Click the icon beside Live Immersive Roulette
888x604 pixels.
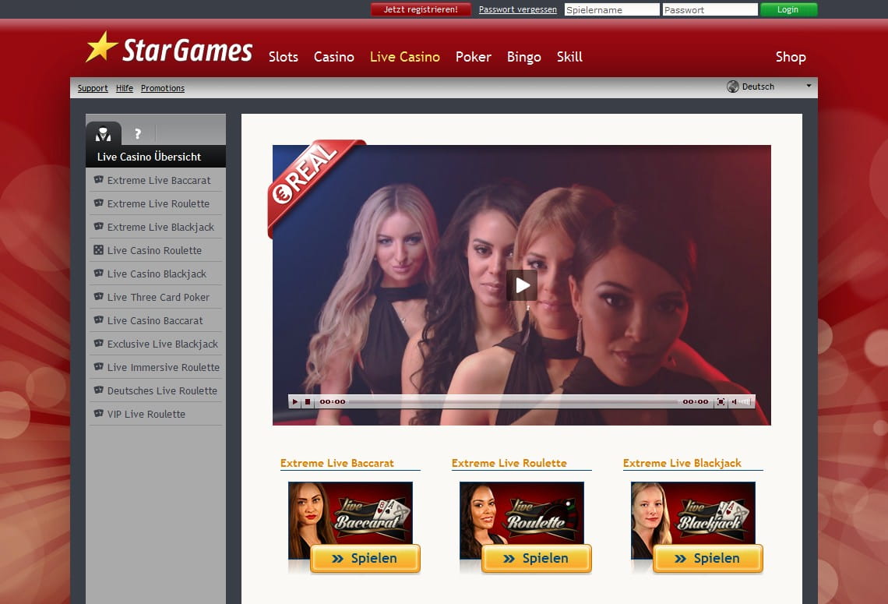[x=99, y=366]
